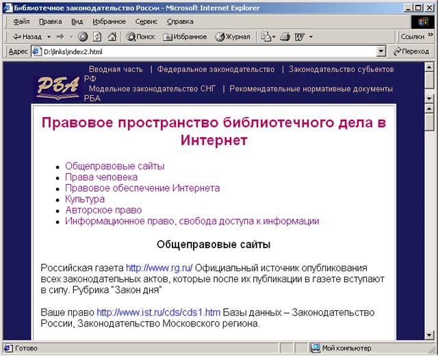The width and height of the screenshot is (438, 356).
Task: Open the Сервис menu
Action: [x=146, y=21]
